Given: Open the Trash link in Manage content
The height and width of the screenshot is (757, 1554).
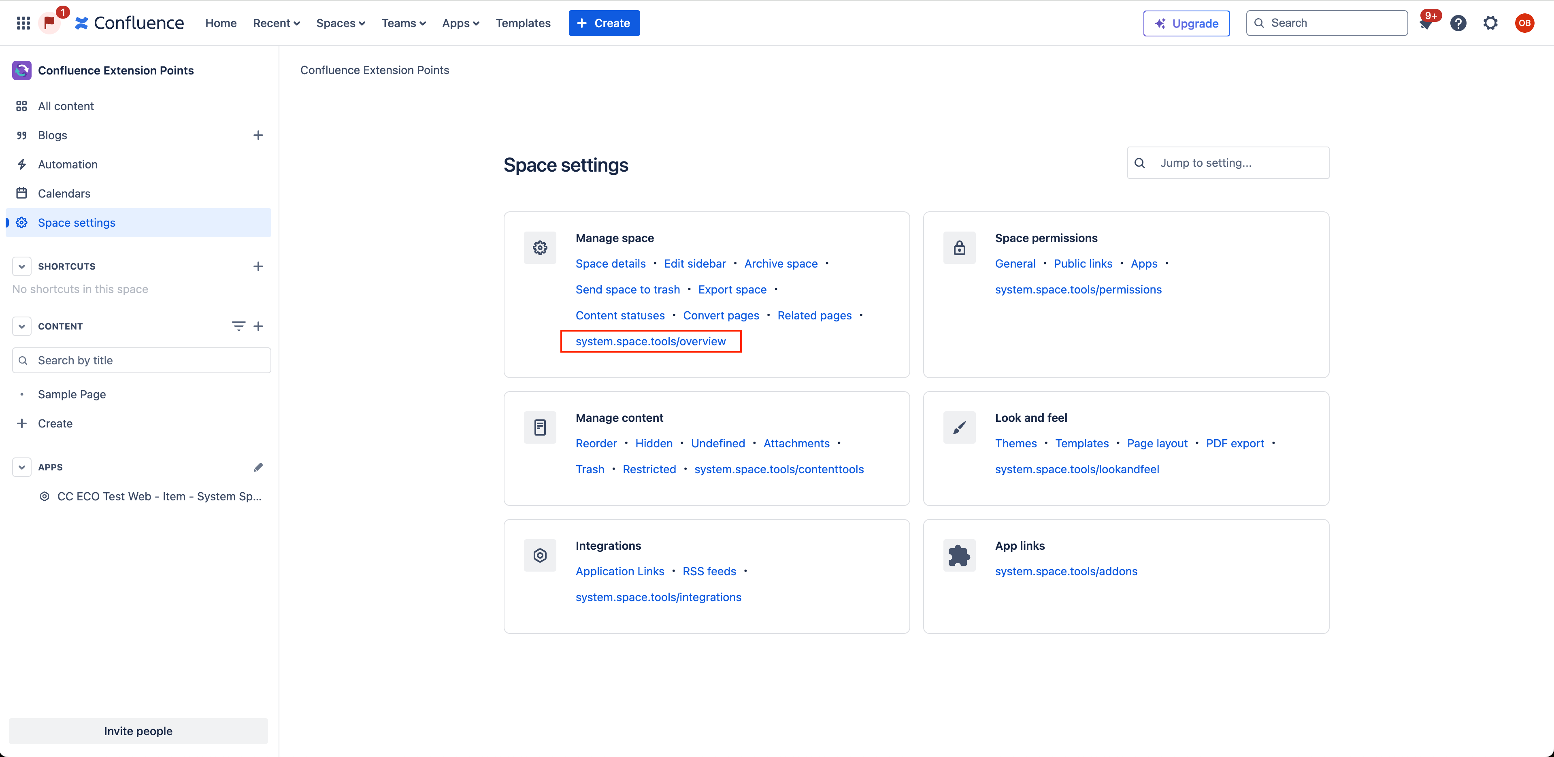Looking at the screenshot, I should point(590,469).
